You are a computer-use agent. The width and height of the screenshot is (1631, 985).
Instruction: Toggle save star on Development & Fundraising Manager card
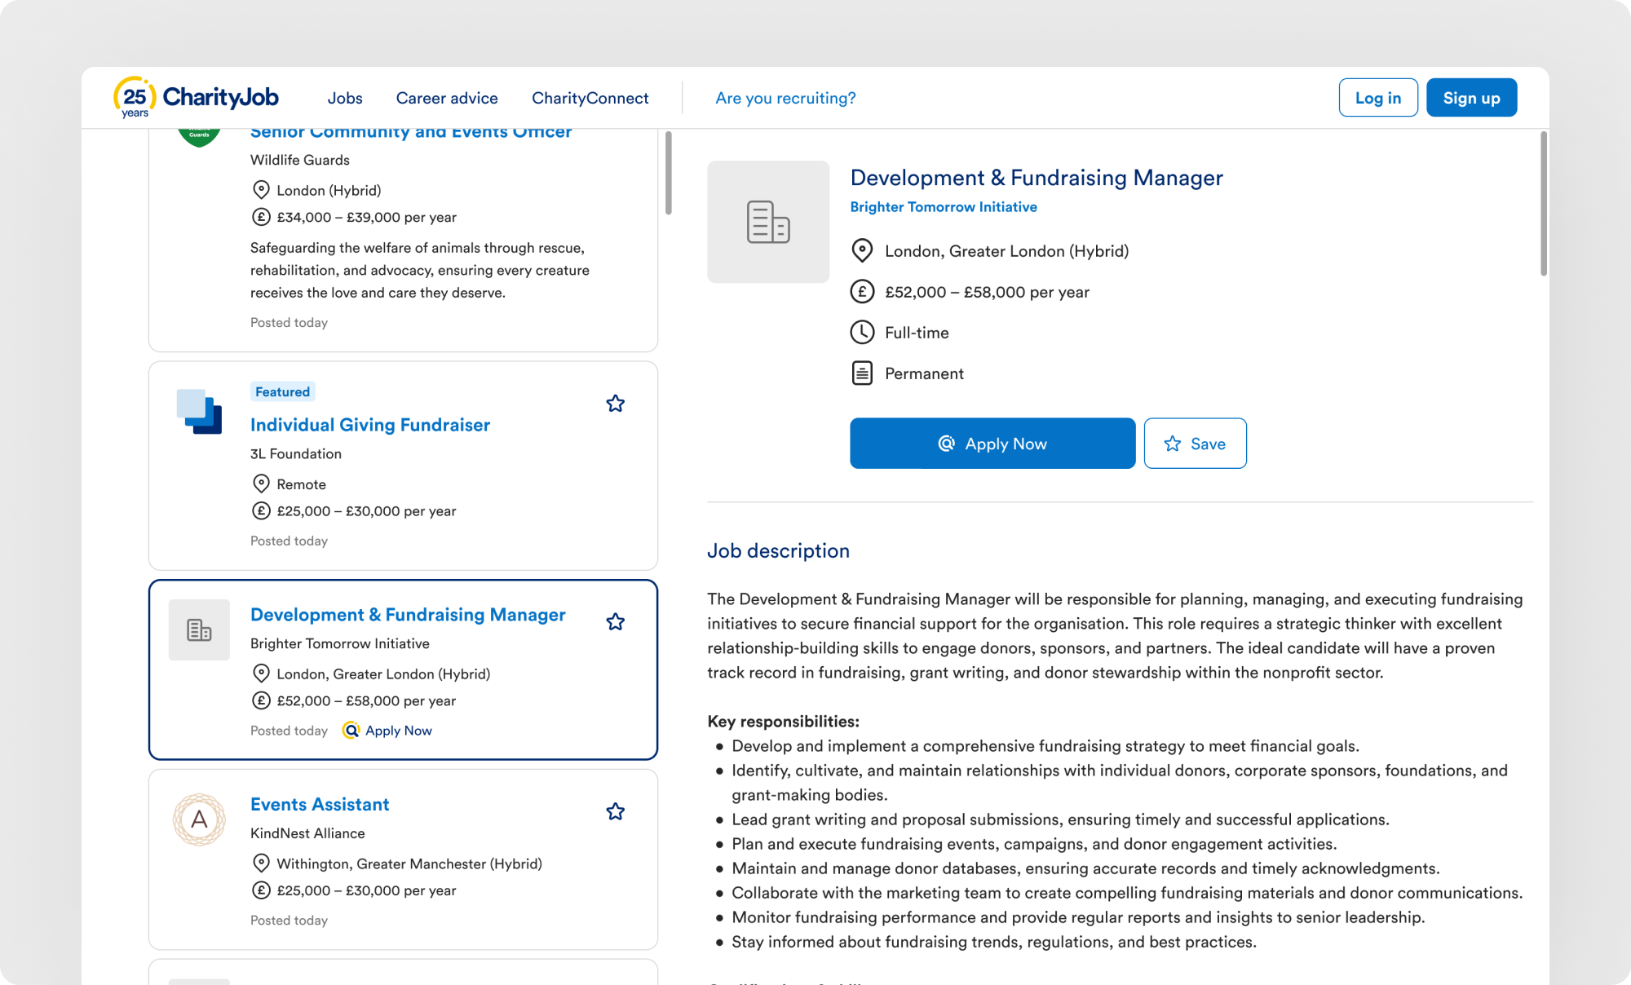616,621
